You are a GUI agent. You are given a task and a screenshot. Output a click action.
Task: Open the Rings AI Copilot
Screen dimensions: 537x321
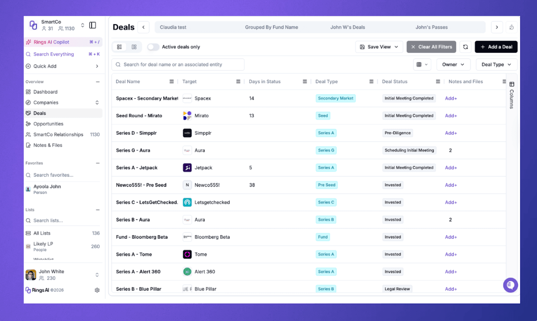[52, 42]
